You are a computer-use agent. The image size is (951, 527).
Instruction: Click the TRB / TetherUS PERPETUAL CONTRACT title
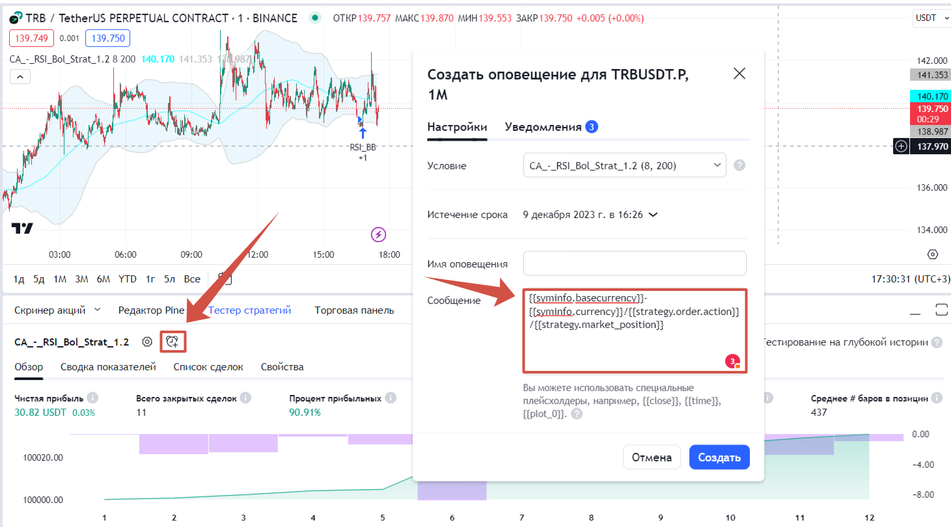[161, 18]
